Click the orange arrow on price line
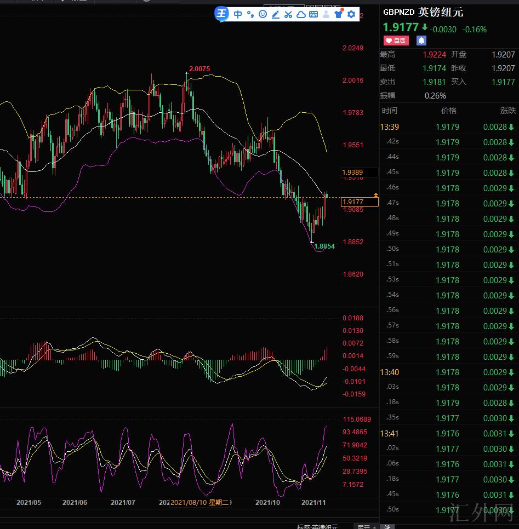The width and height of the screenshot is (519, 529). tap(375, 195)
